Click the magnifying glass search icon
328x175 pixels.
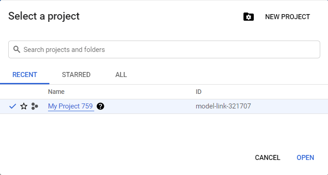coord(17,50)
